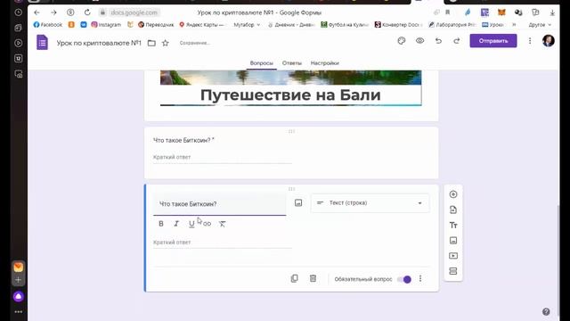This screenshot has width=570, height=321.
Task: Redo the last action
Action: [457, 41]
